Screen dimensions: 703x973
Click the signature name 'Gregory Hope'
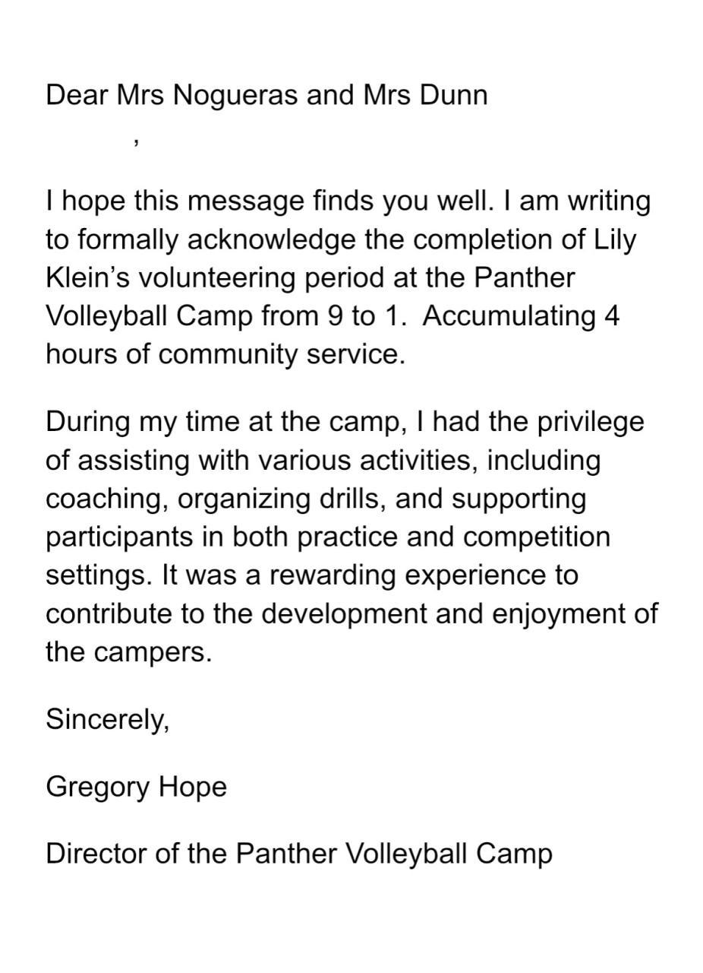click(136, 787)
